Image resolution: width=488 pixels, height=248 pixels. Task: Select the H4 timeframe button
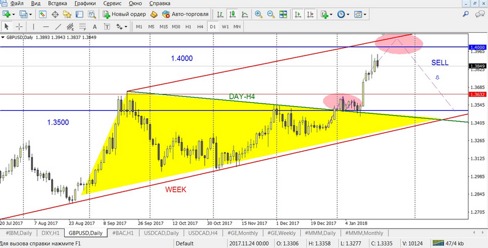coord(200,27)
